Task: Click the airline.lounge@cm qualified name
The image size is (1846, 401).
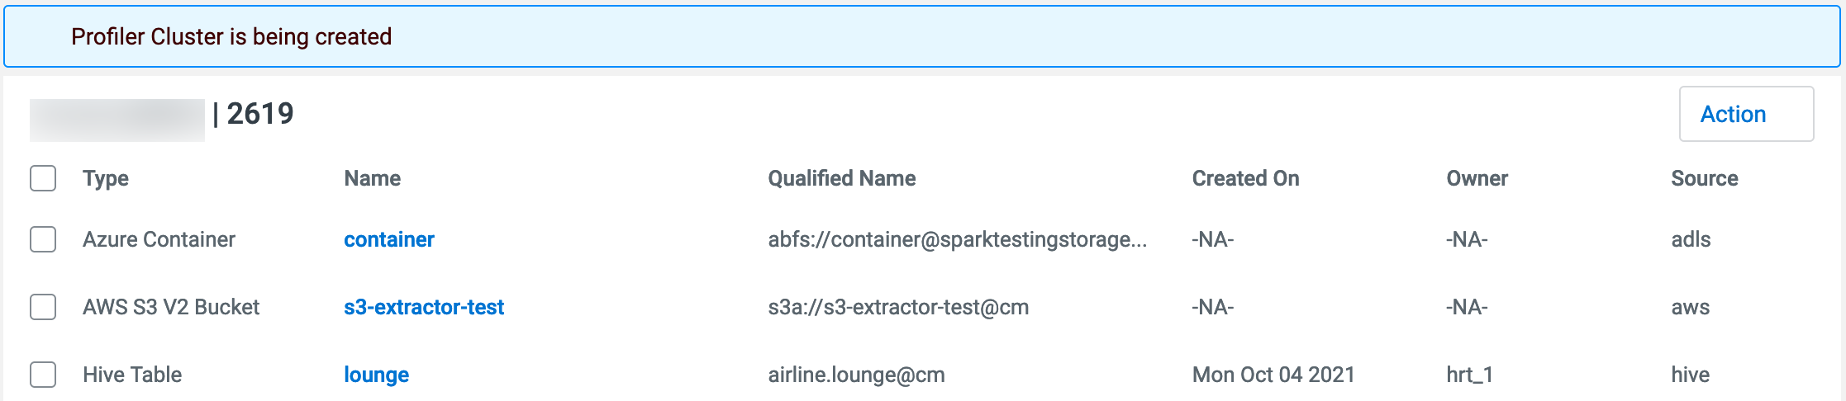Action: (856, 375)
